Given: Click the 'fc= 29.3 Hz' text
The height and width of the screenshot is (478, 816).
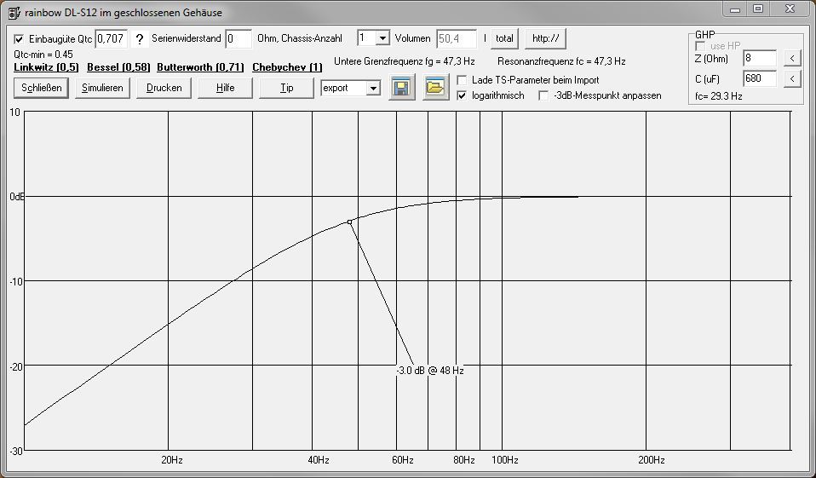Looking at the screenshot, I should [x=719, y=96].
